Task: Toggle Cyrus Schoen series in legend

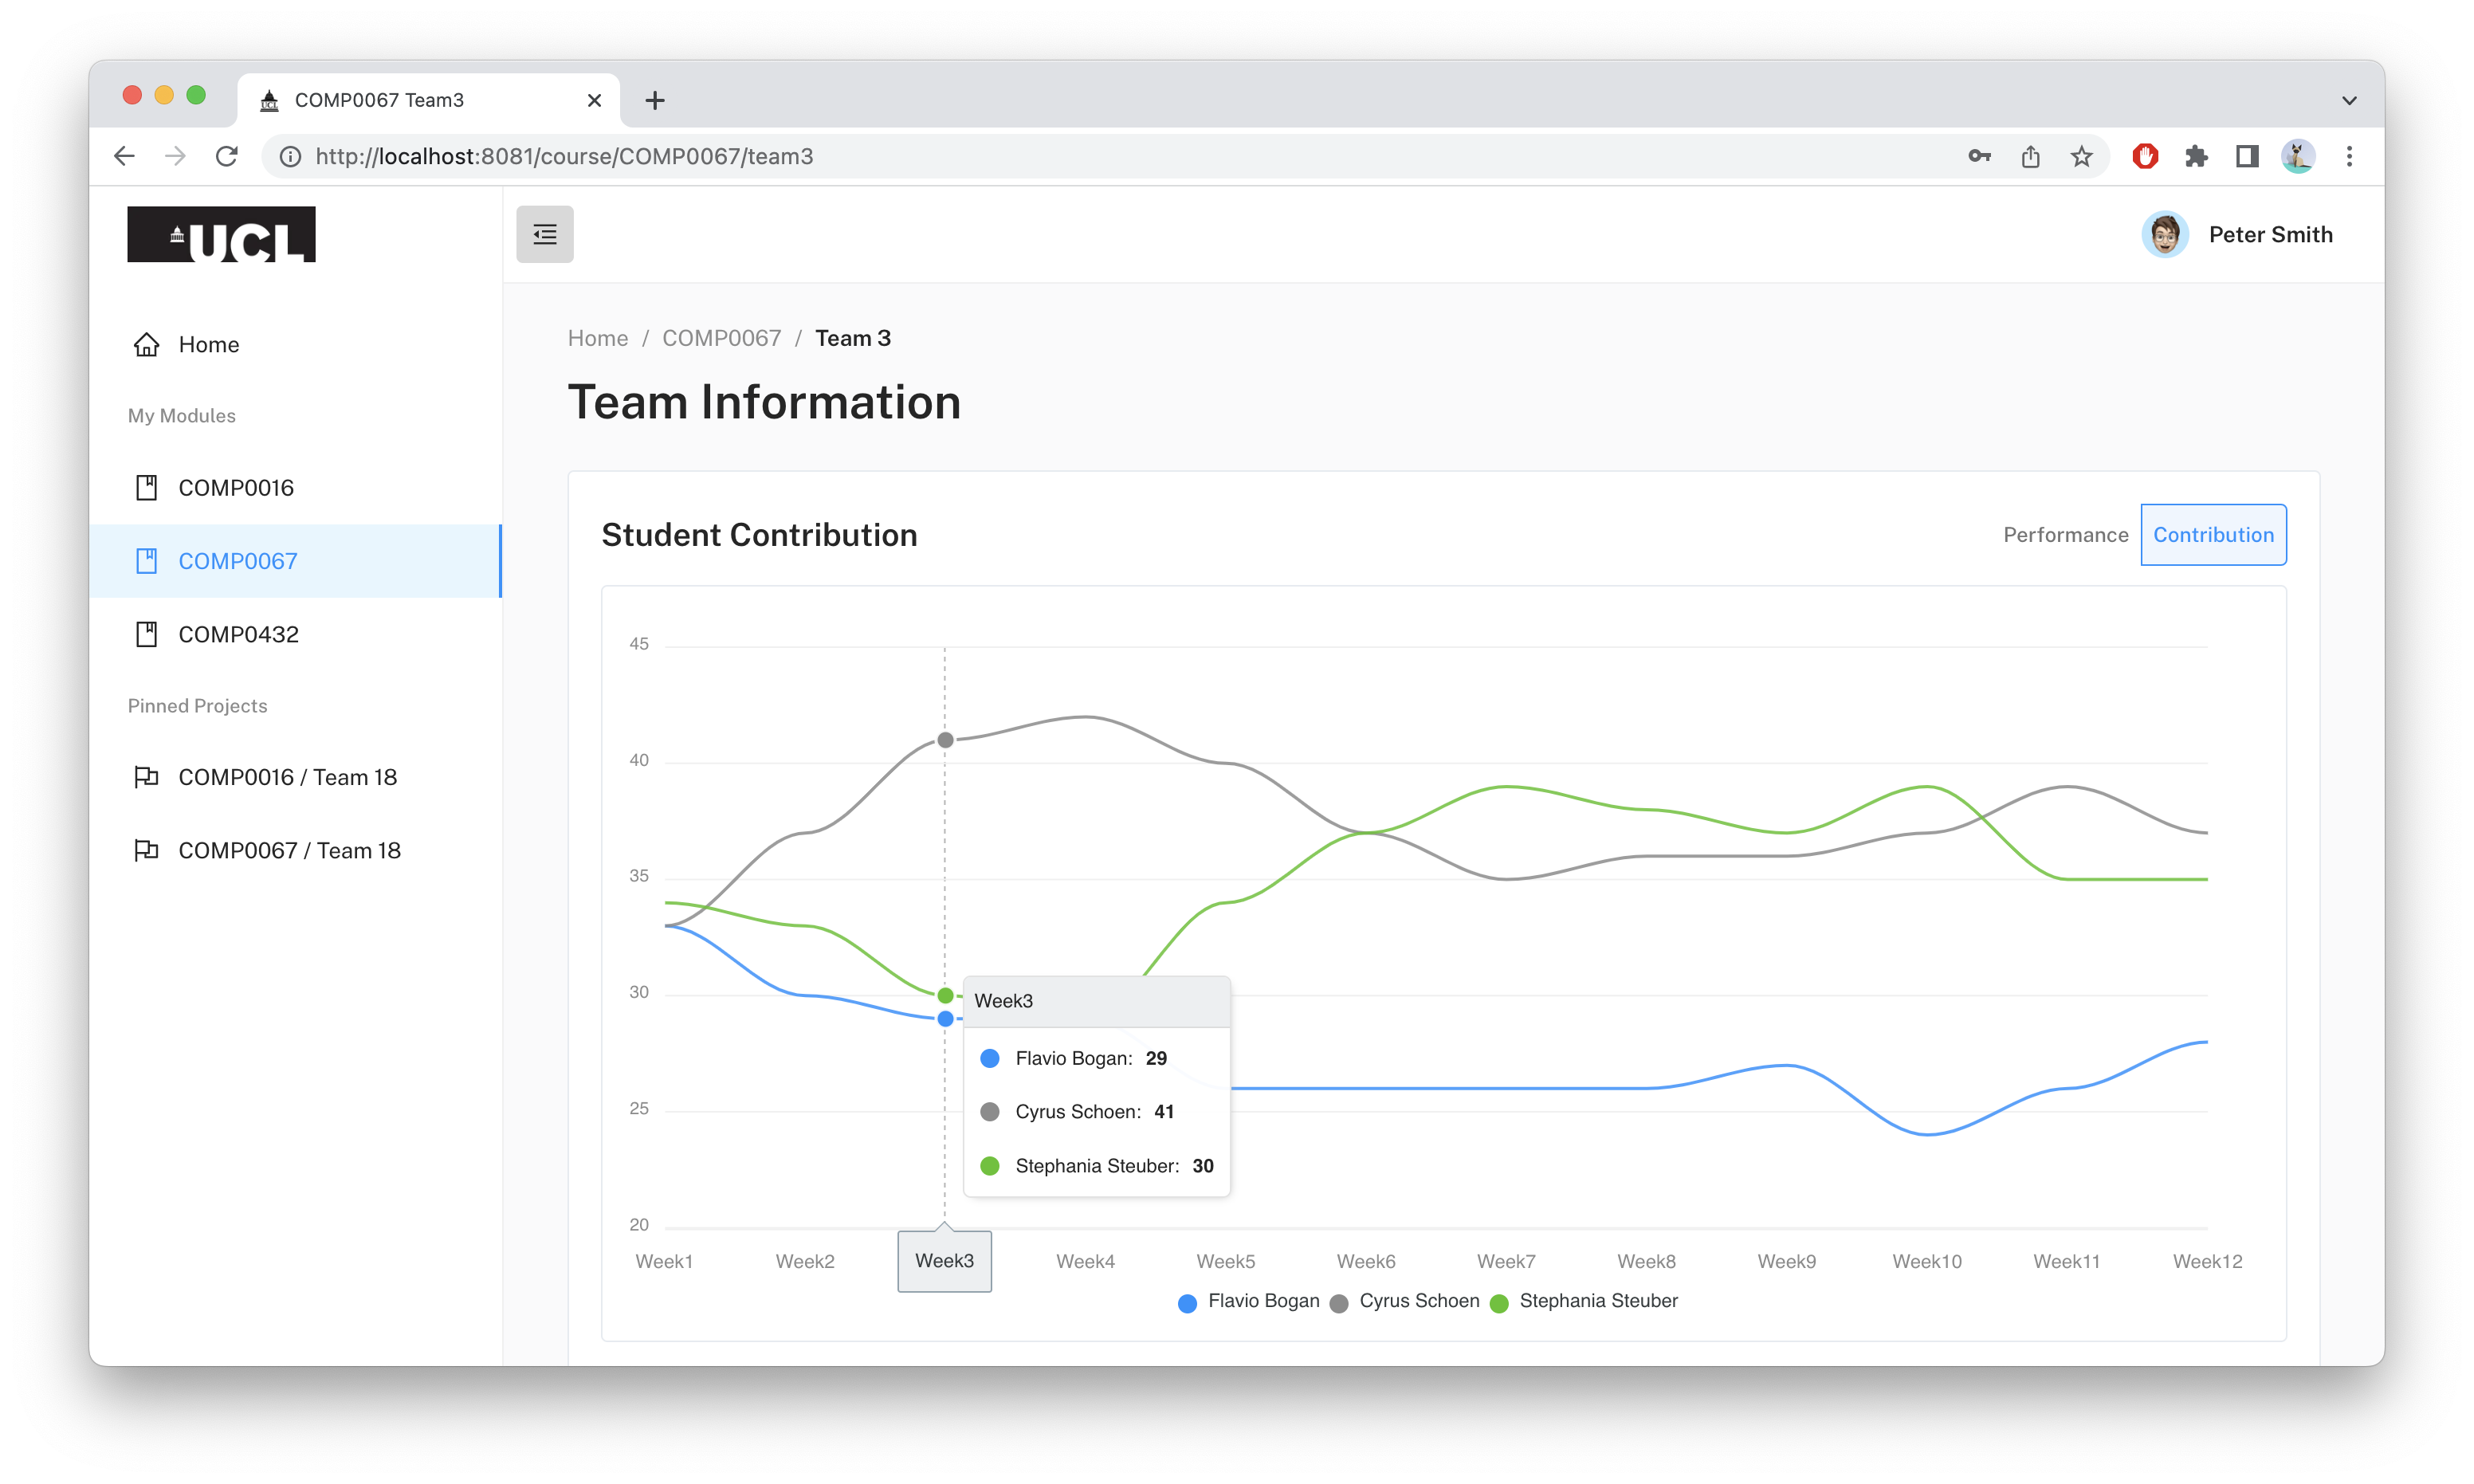Action: [1405, 1301]
